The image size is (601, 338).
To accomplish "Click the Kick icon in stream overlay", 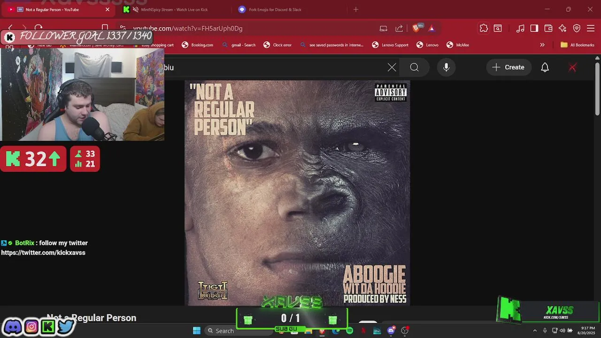I will click(48, 326).
